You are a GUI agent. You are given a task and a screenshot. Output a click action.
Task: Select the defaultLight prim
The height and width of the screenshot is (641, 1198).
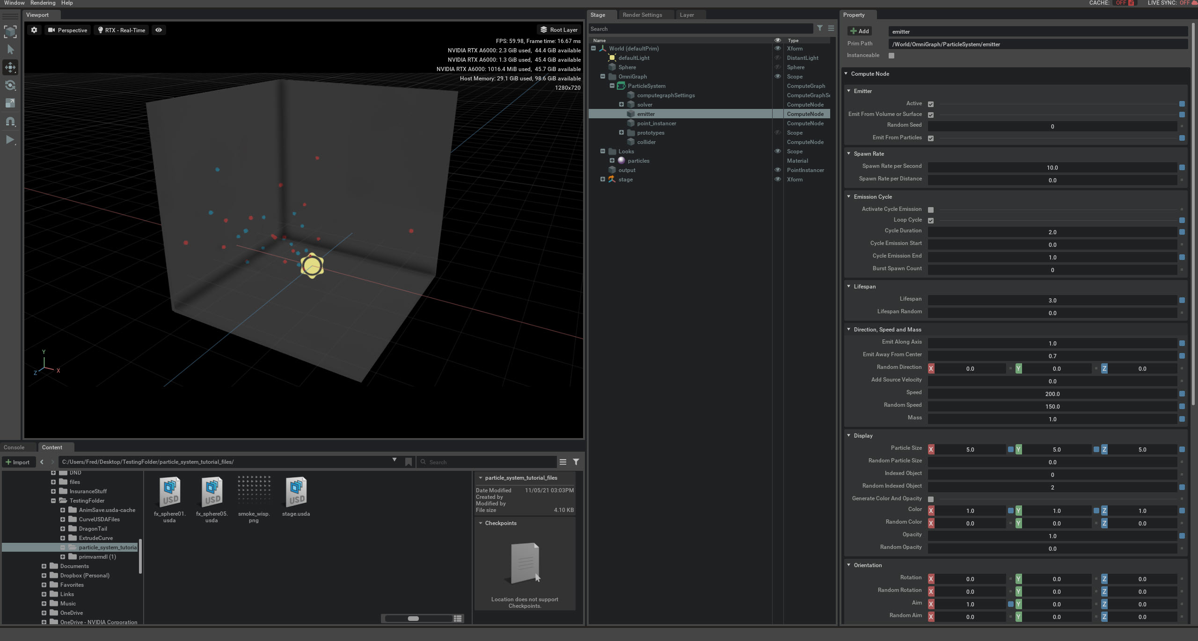[x=634, y=58]
